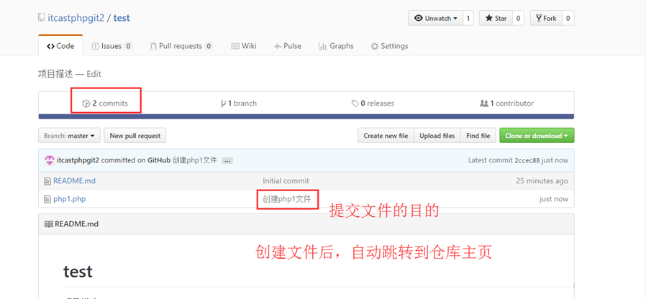Image resolution: width=646 pixels, height=299 pixels.
Task: Click 创建php1文件 commit message in php1.php row
Action: click(287, 199)
